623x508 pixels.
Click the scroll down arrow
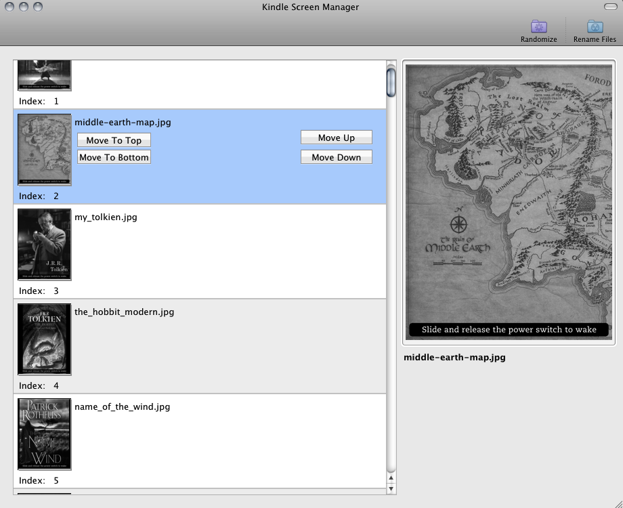coord(391,488)
